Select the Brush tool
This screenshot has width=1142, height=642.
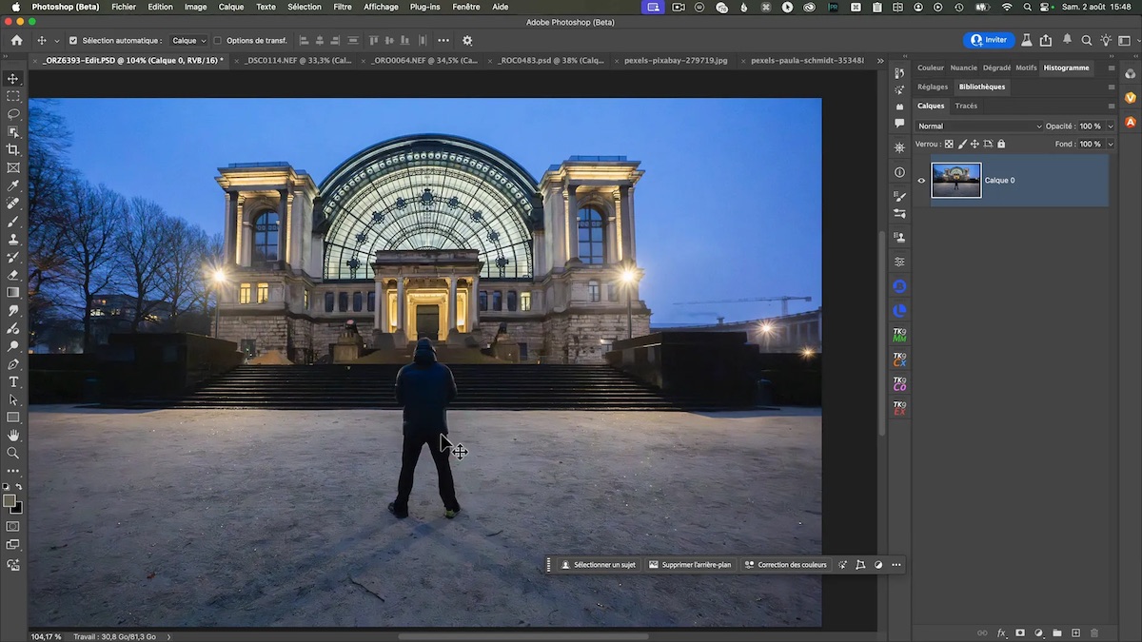pyautogui.click(x=13, y=221)
